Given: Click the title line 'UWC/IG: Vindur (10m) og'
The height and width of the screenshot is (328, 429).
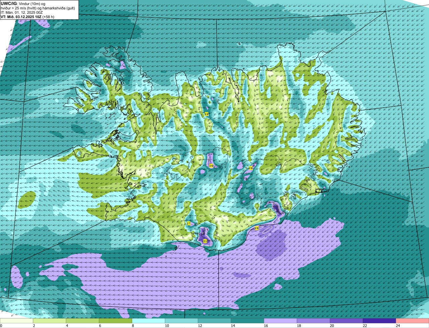Looking at the screenshot, I should click(23, 3).
